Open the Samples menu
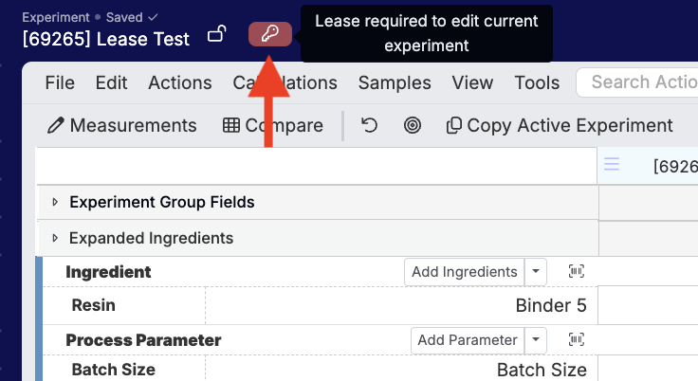This screenshot has height=381, width=698. (395, 82)
